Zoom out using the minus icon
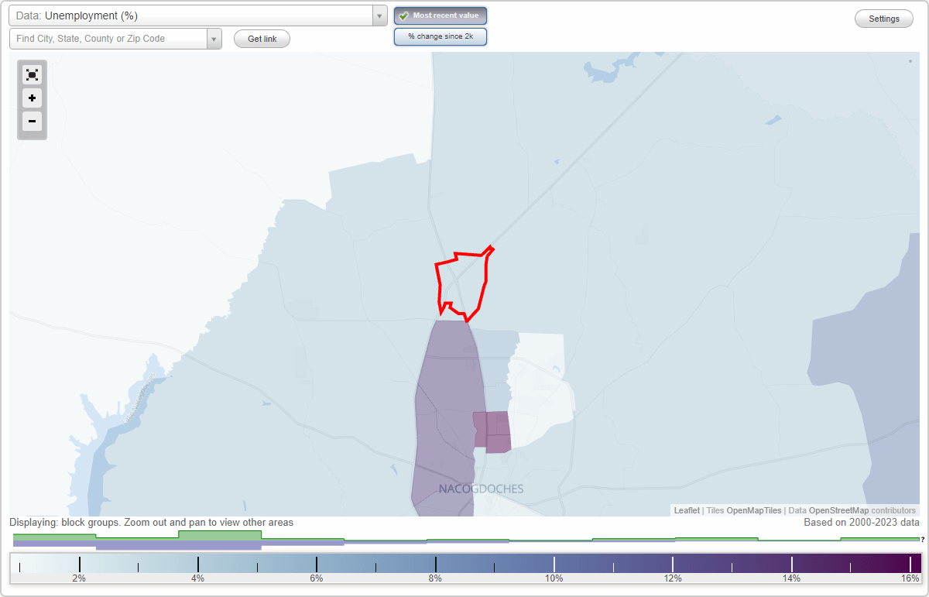The height and width of the screenshot is (597, 929). point(32,122)
